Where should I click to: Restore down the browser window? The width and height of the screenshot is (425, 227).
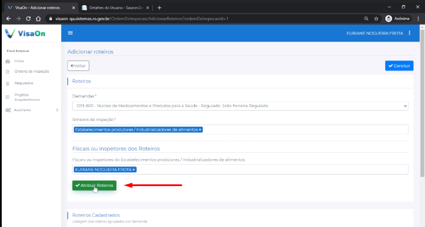click(x=403, y=7)
